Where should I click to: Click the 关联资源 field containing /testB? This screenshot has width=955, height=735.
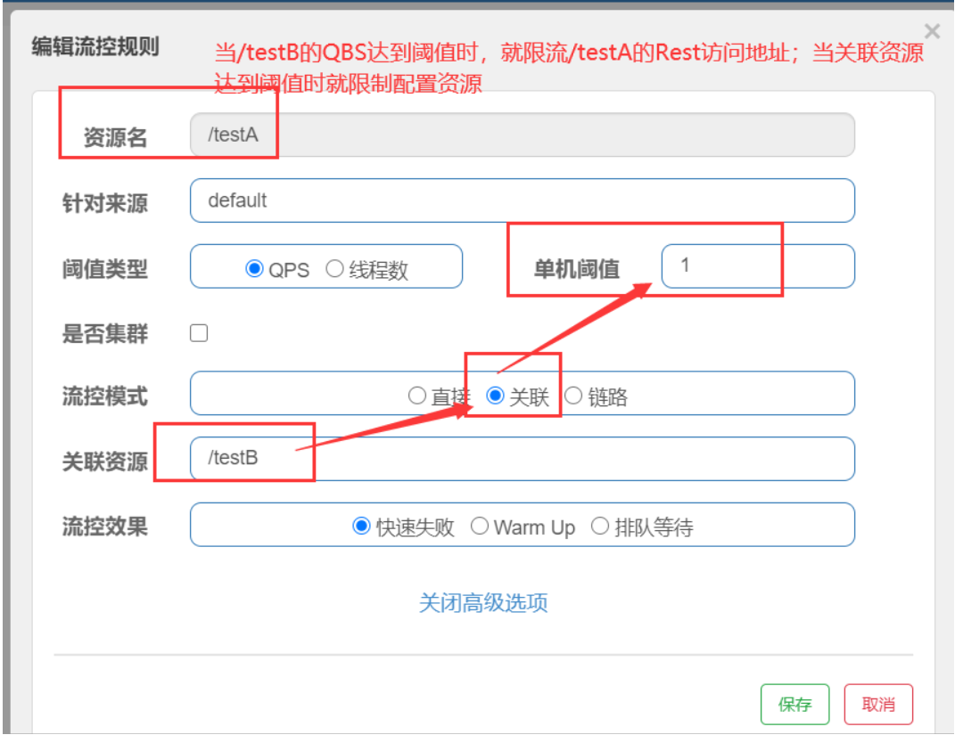(522, 459)
